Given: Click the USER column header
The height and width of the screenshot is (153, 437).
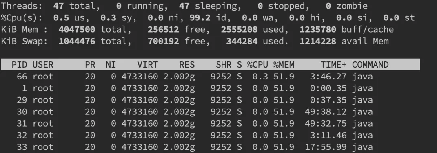Looking at the screenshot, I should pyautogui.click(x=43, y=65).
